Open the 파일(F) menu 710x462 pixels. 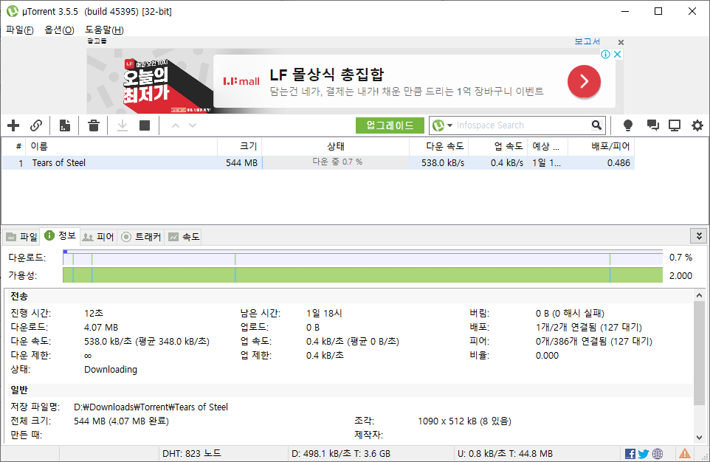pyautogui.click(x=20, y=30)
